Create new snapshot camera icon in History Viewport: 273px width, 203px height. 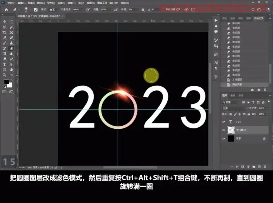[x=259, y=90]
